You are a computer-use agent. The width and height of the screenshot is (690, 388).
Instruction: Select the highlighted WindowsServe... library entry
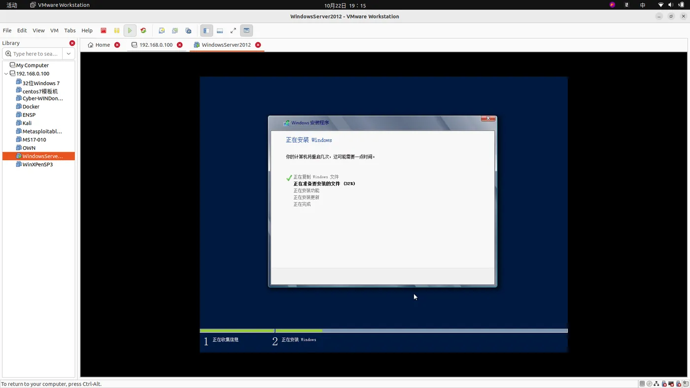pos(39,156)
